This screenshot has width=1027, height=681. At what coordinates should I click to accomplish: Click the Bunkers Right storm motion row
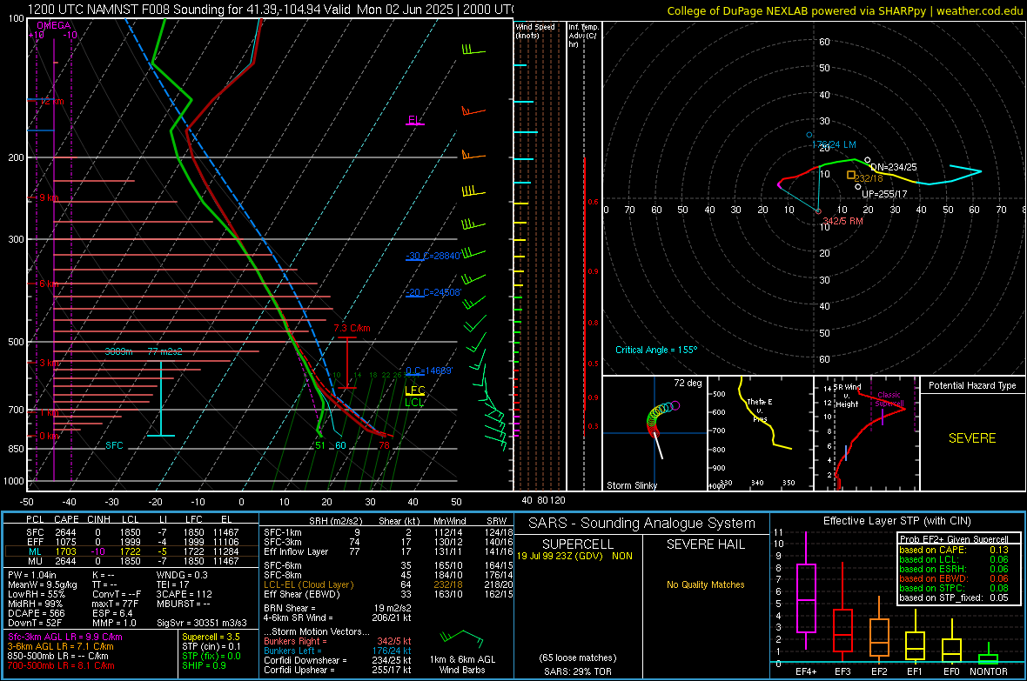(x=338, y=641)
